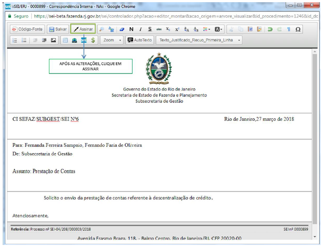This screenshot has width=323, height=248.
Task: Click the green undo arrow
Action: (270, 29)
